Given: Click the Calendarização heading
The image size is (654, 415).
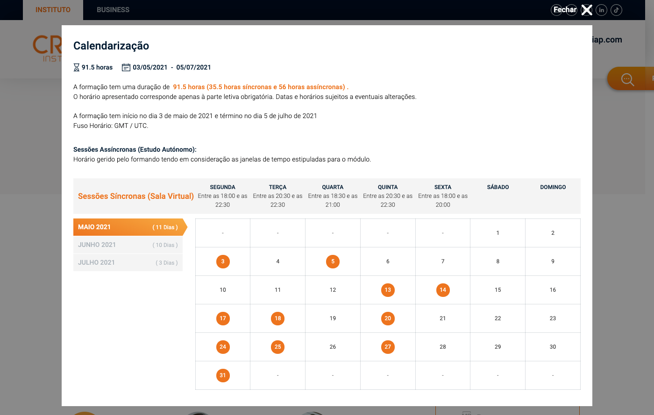Looking at the screenshot, I should [x=111, y=46].
